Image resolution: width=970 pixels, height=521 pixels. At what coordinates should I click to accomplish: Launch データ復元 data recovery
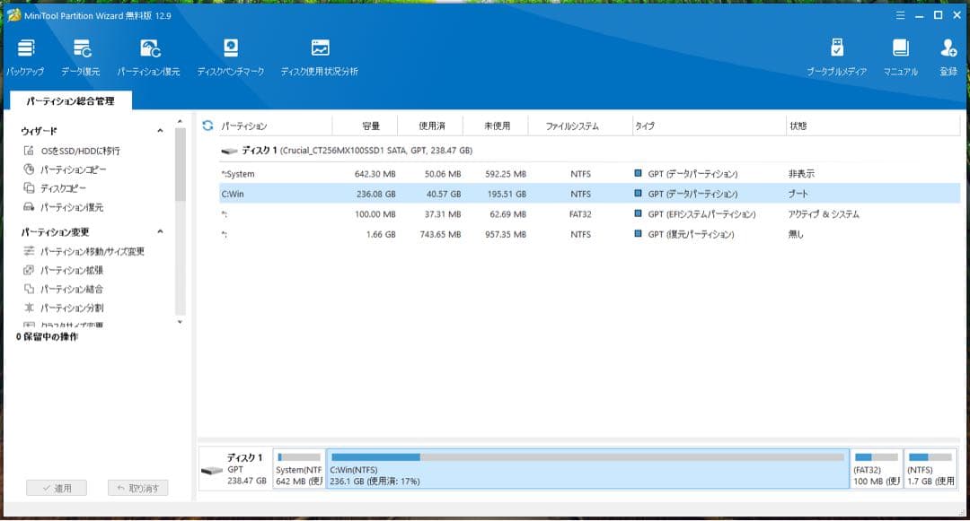coord(81,57)
